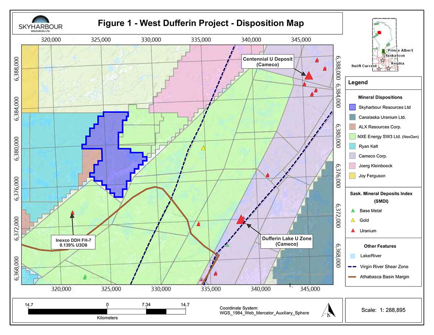434x335 pixels.
Task: Click the Virgin River Shear Zone dashed-line symbol
Action: pos(353,267)
